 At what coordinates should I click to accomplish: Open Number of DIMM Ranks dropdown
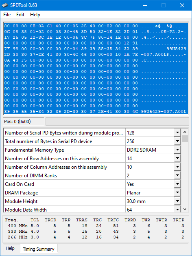pyautogui.click(x=177, y=176)
